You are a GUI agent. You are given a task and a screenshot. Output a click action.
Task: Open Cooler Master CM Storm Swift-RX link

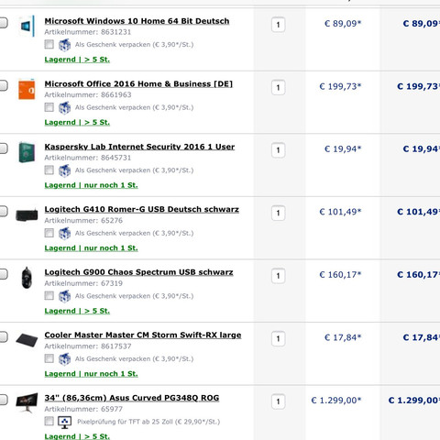143,335
